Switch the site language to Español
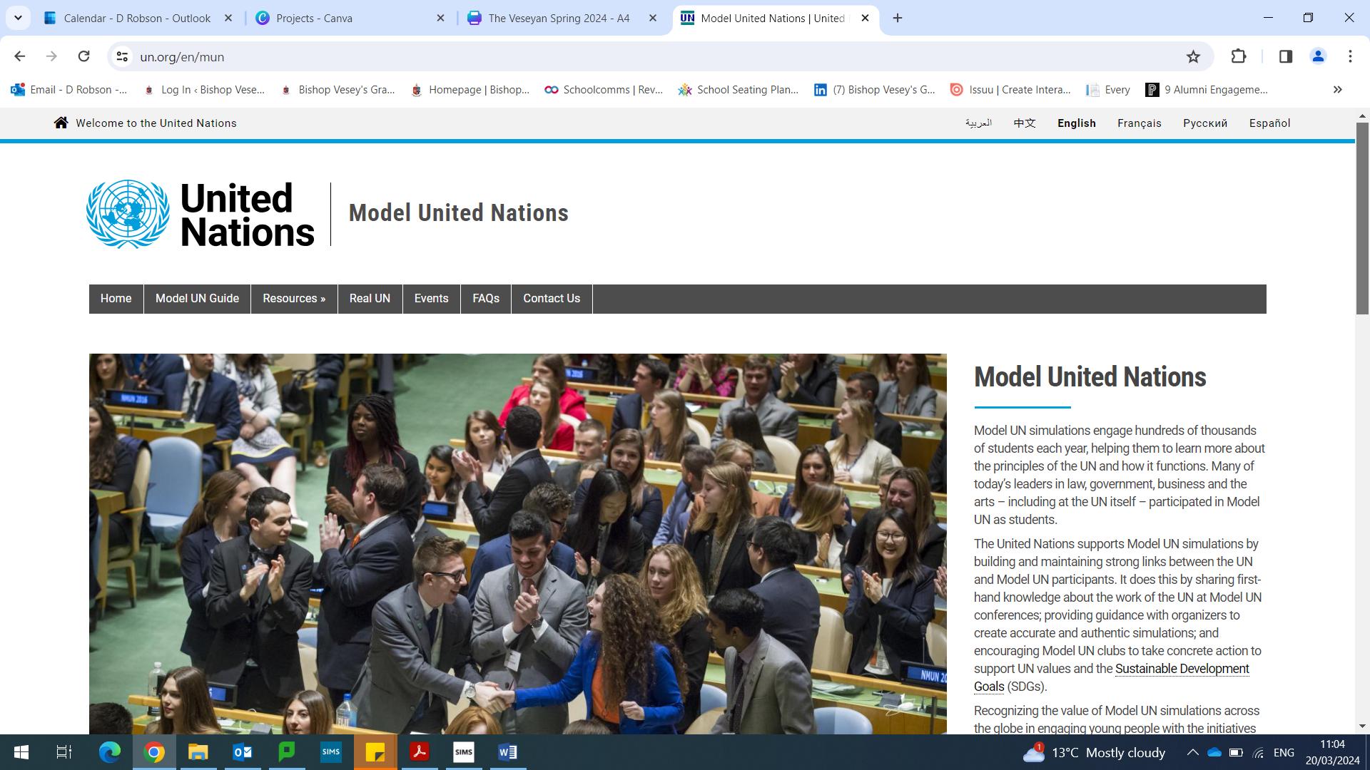 1269,123
